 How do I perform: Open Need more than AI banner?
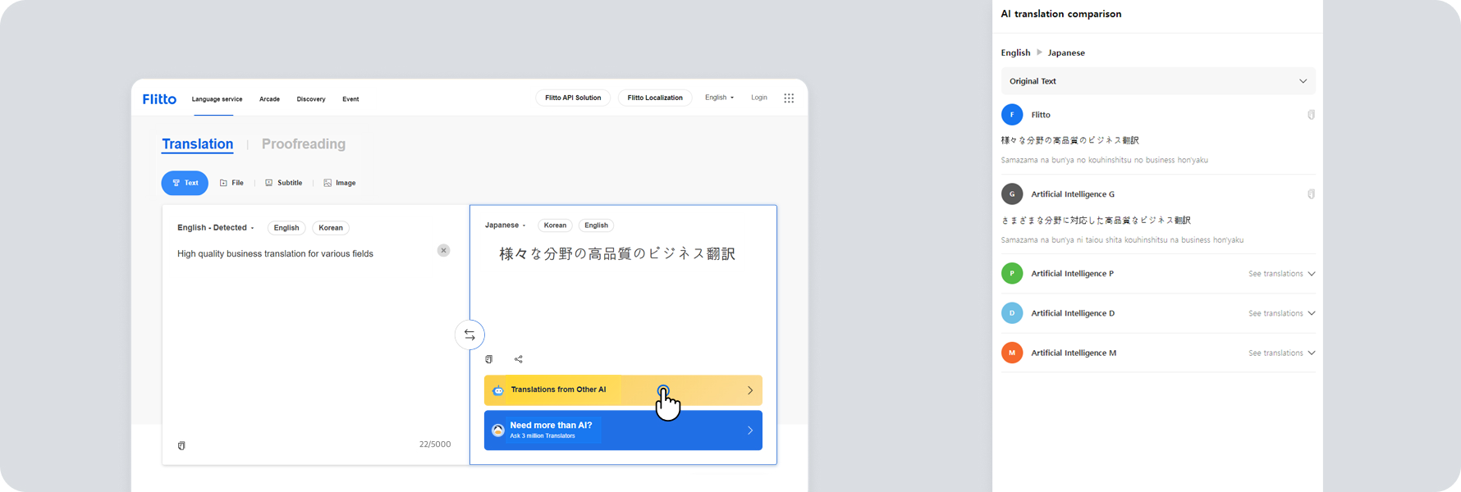(x=623, y=430)
